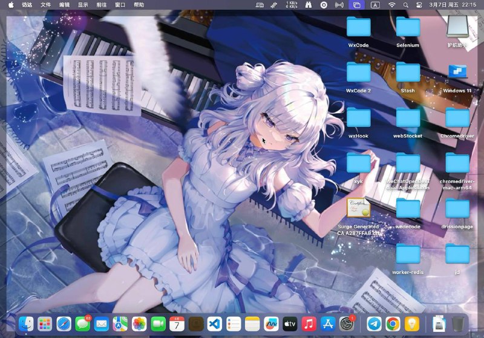484x338 pixels.
Task: Open the 窗口 menu
Action: (x=120, y=5)
